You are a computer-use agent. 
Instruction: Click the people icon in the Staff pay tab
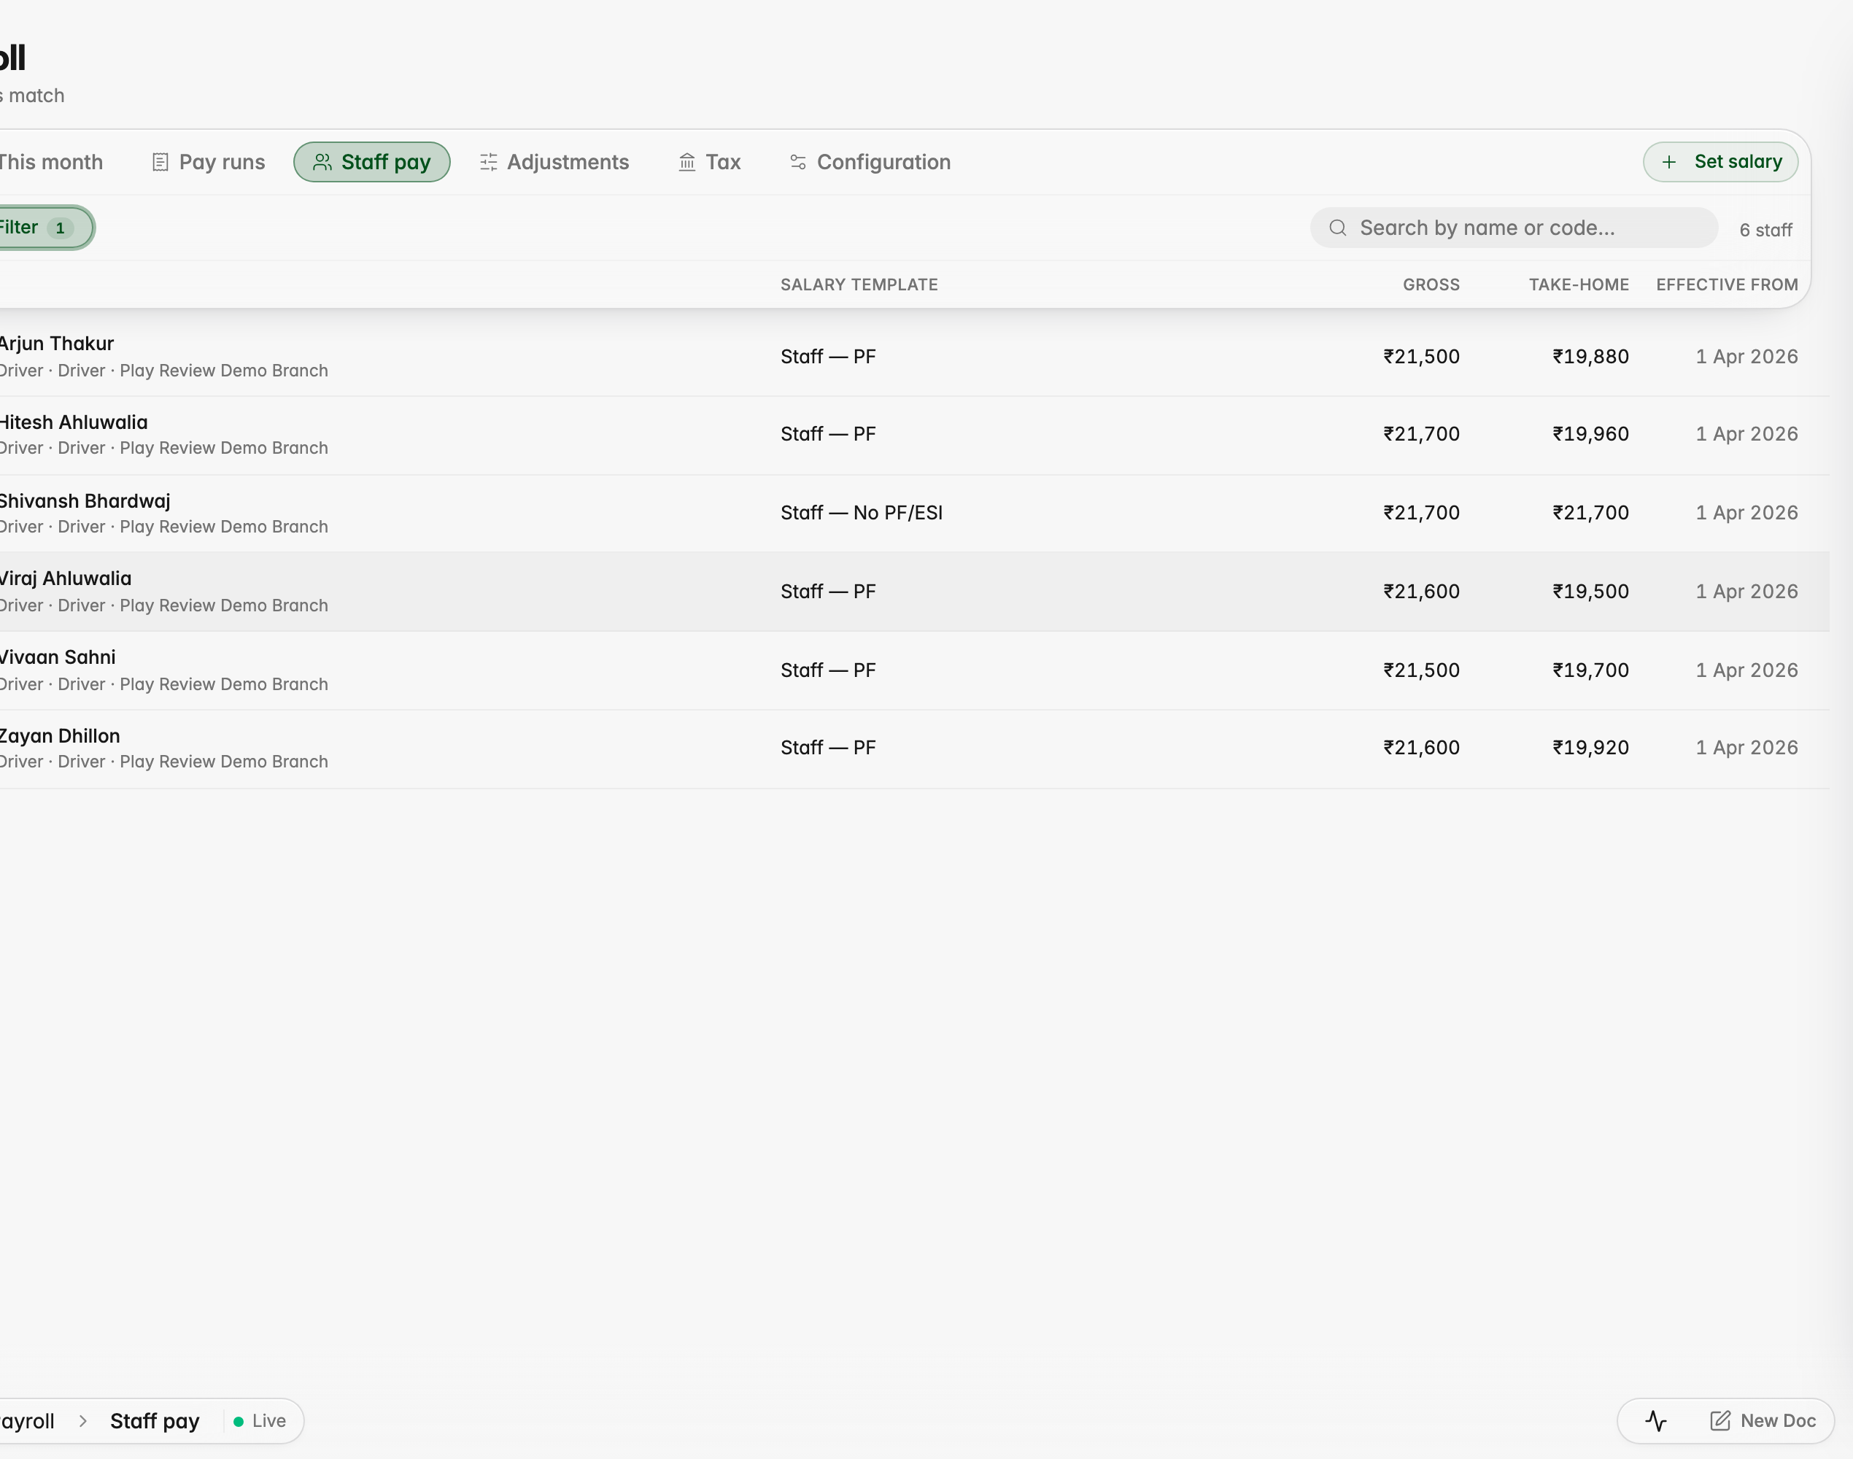point(322,162)
